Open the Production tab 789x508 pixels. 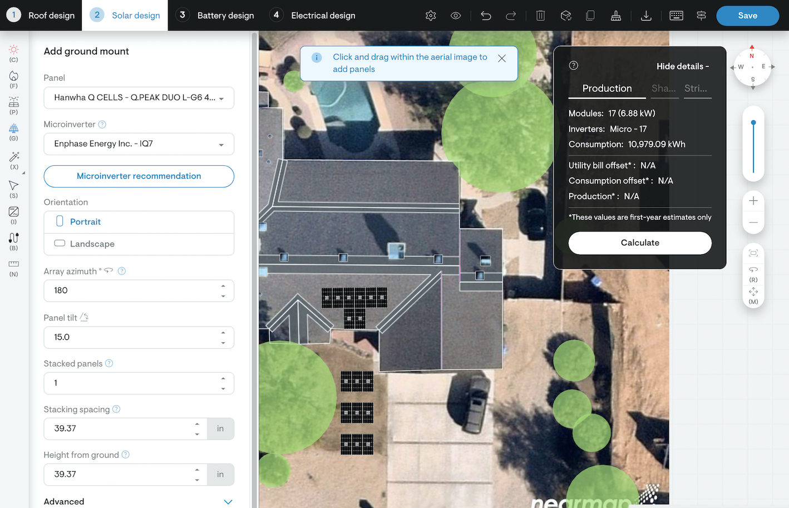[x=606, y=88]
